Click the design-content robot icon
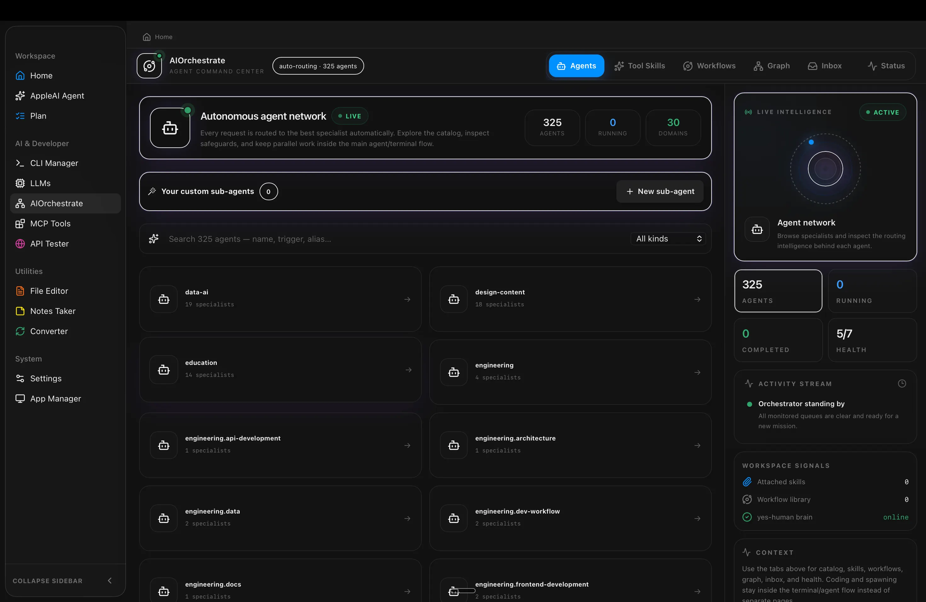This screenshot has width=926, height=602. 454,299
